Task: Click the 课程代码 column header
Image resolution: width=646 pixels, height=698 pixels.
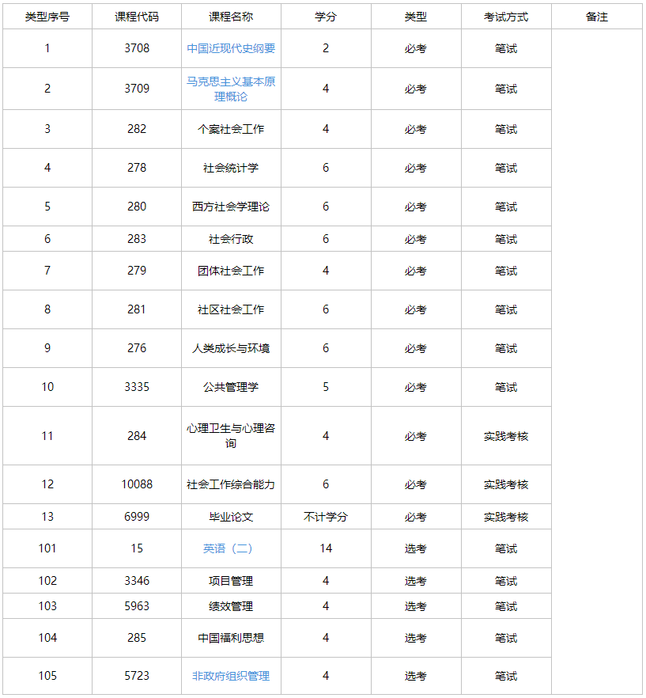Action: pyautogui.click(x=137, y=17)
